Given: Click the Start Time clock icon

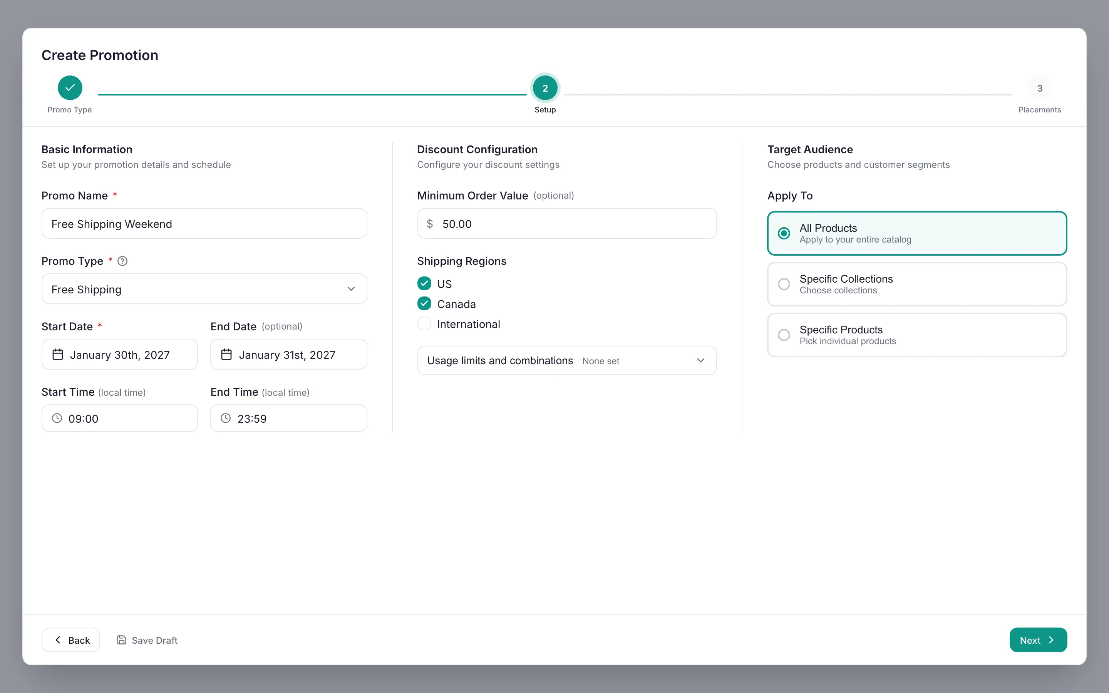Looking at the screenshot, I should point(57,418).
